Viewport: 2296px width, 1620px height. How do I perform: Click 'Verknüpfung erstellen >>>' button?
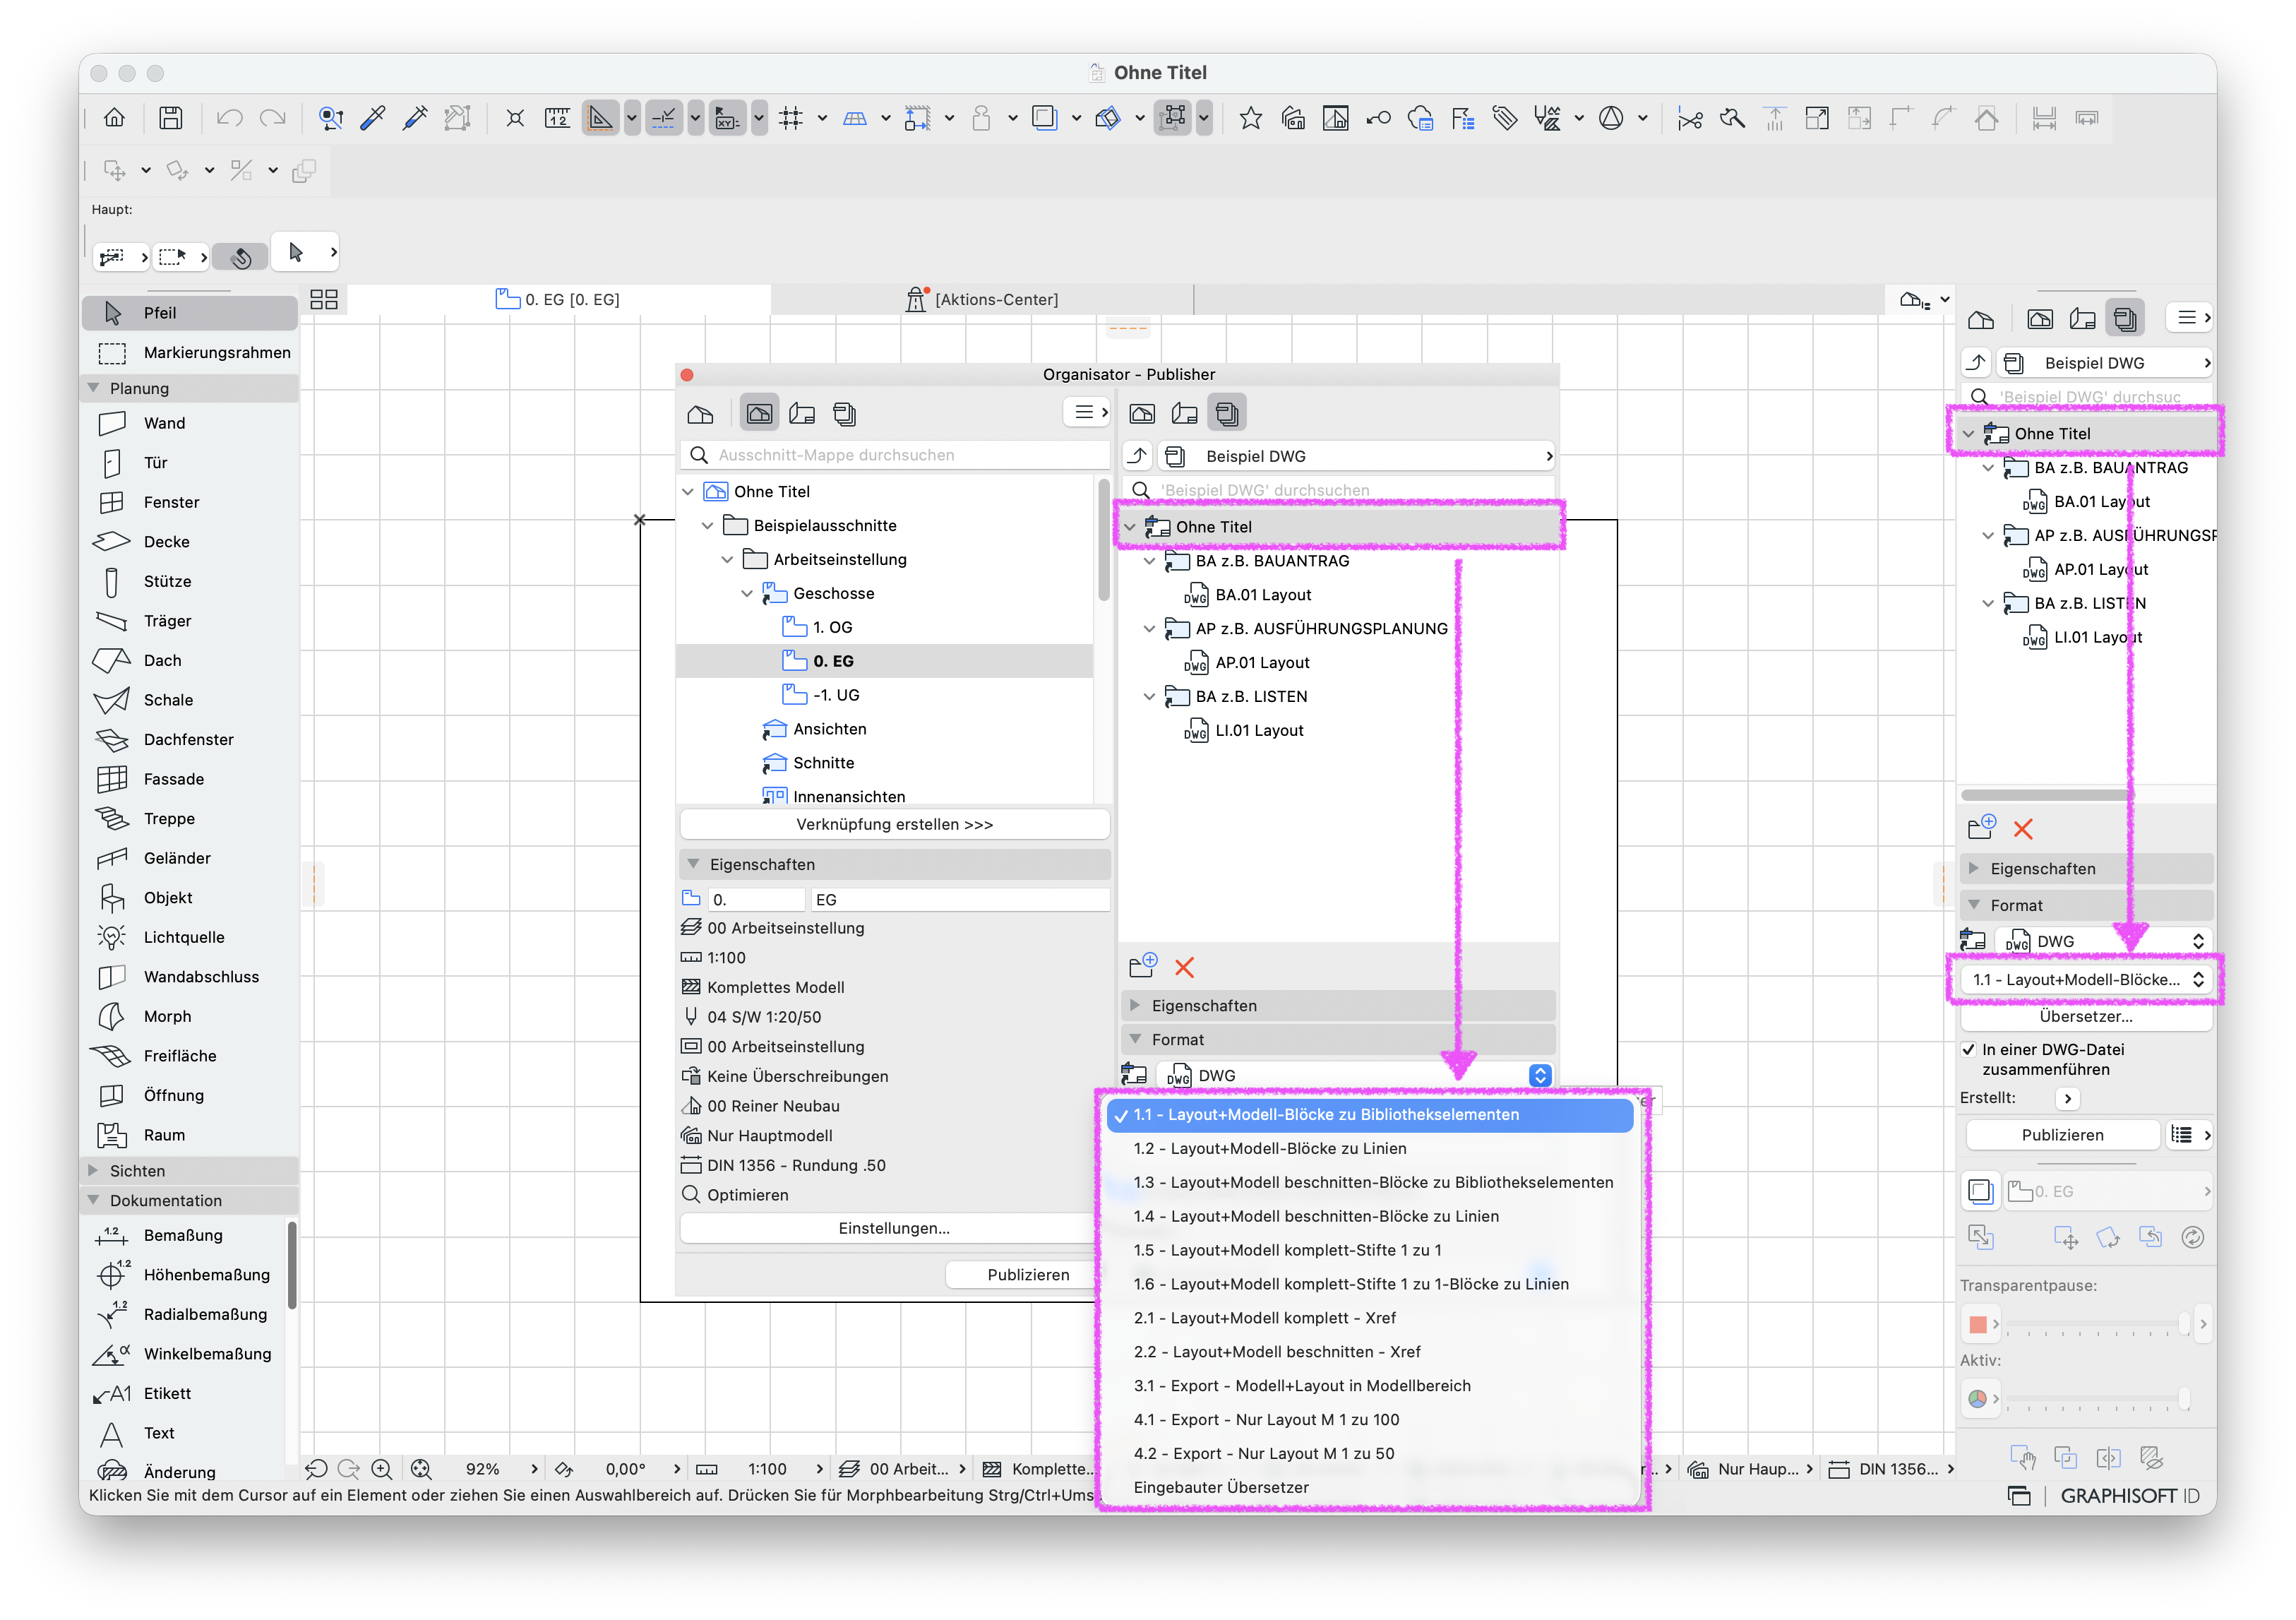(895, 824)
